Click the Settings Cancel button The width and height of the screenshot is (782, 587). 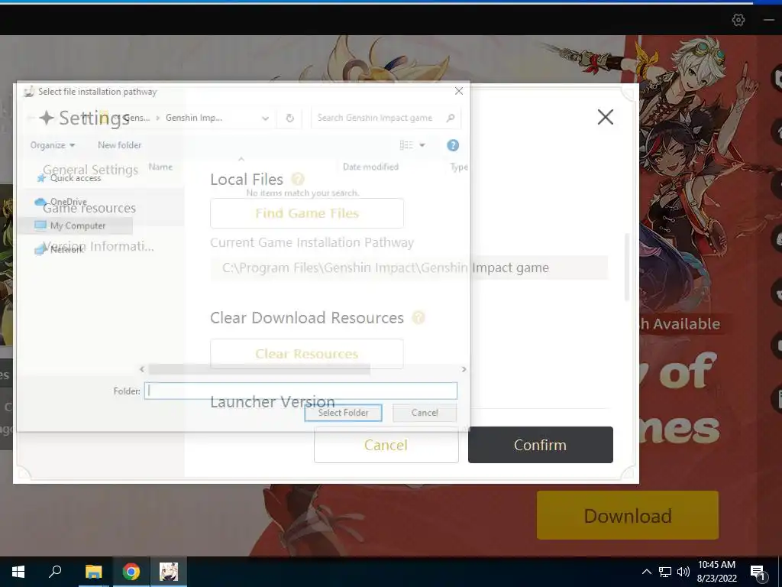pos(386,445)
